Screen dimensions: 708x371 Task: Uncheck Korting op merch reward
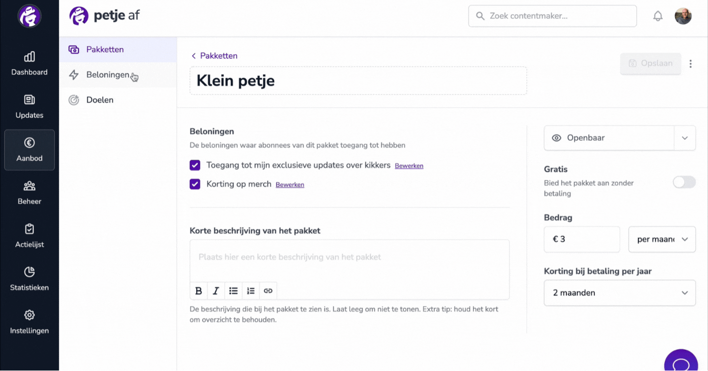point(195,184)
